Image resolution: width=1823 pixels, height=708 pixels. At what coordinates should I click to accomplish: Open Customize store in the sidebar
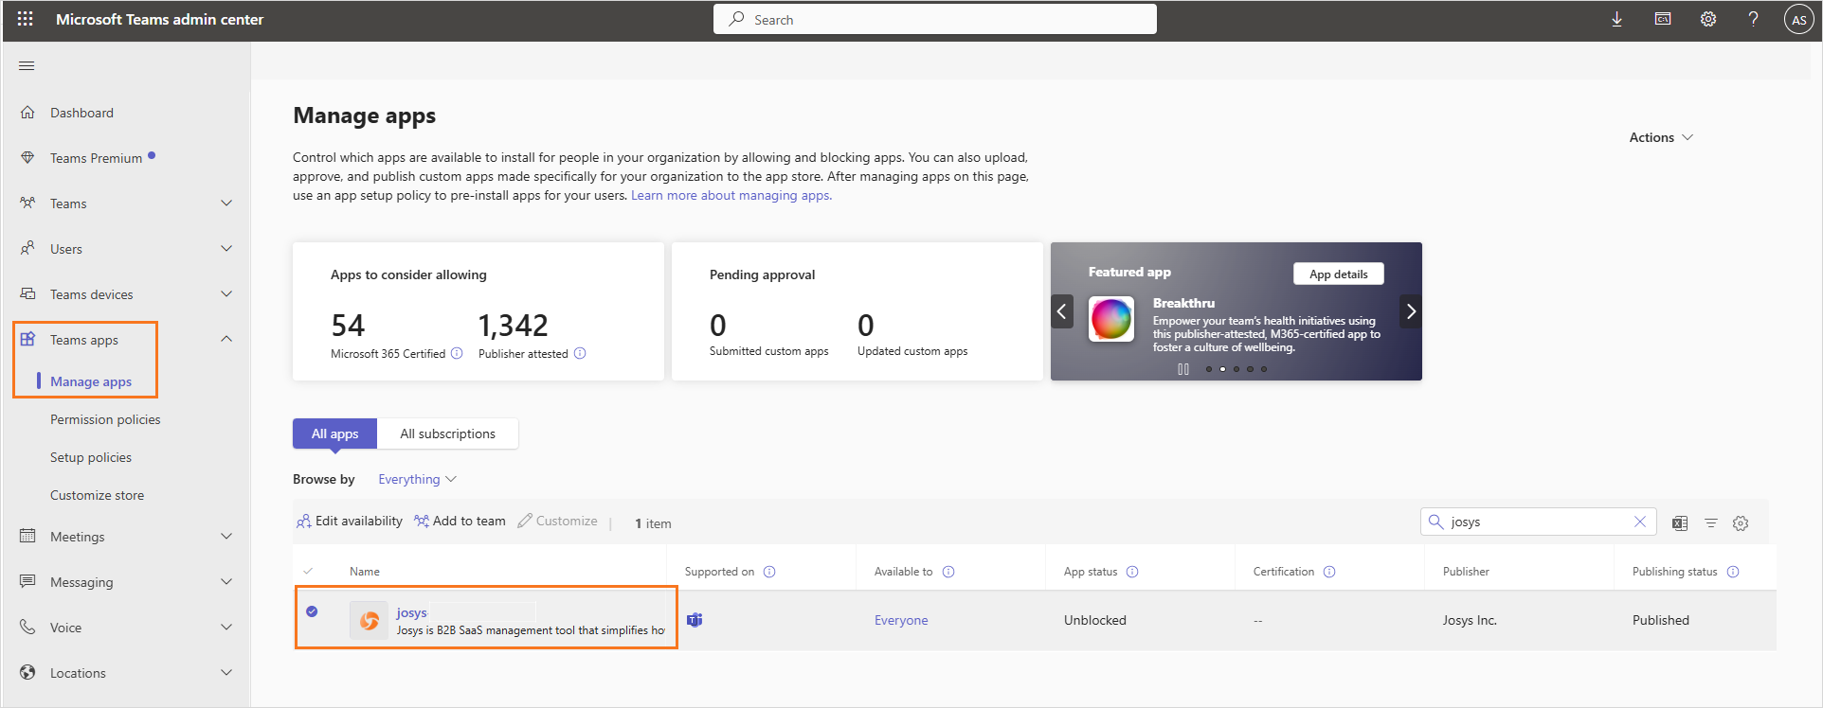[98, 495]
